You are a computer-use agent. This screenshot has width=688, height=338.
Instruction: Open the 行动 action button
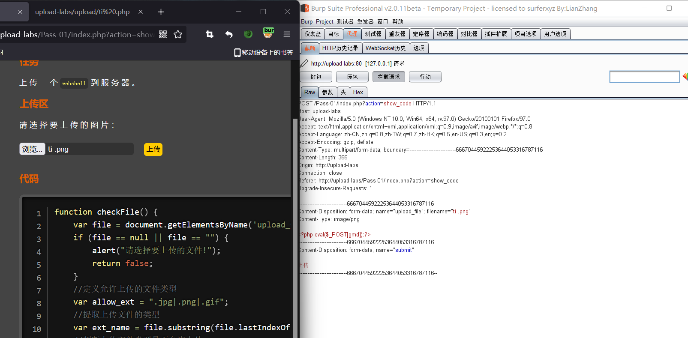tap(425, 77)
